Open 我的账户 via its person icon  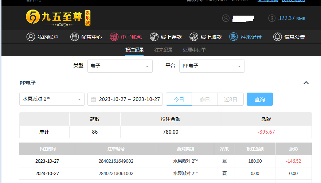point(31,37)
